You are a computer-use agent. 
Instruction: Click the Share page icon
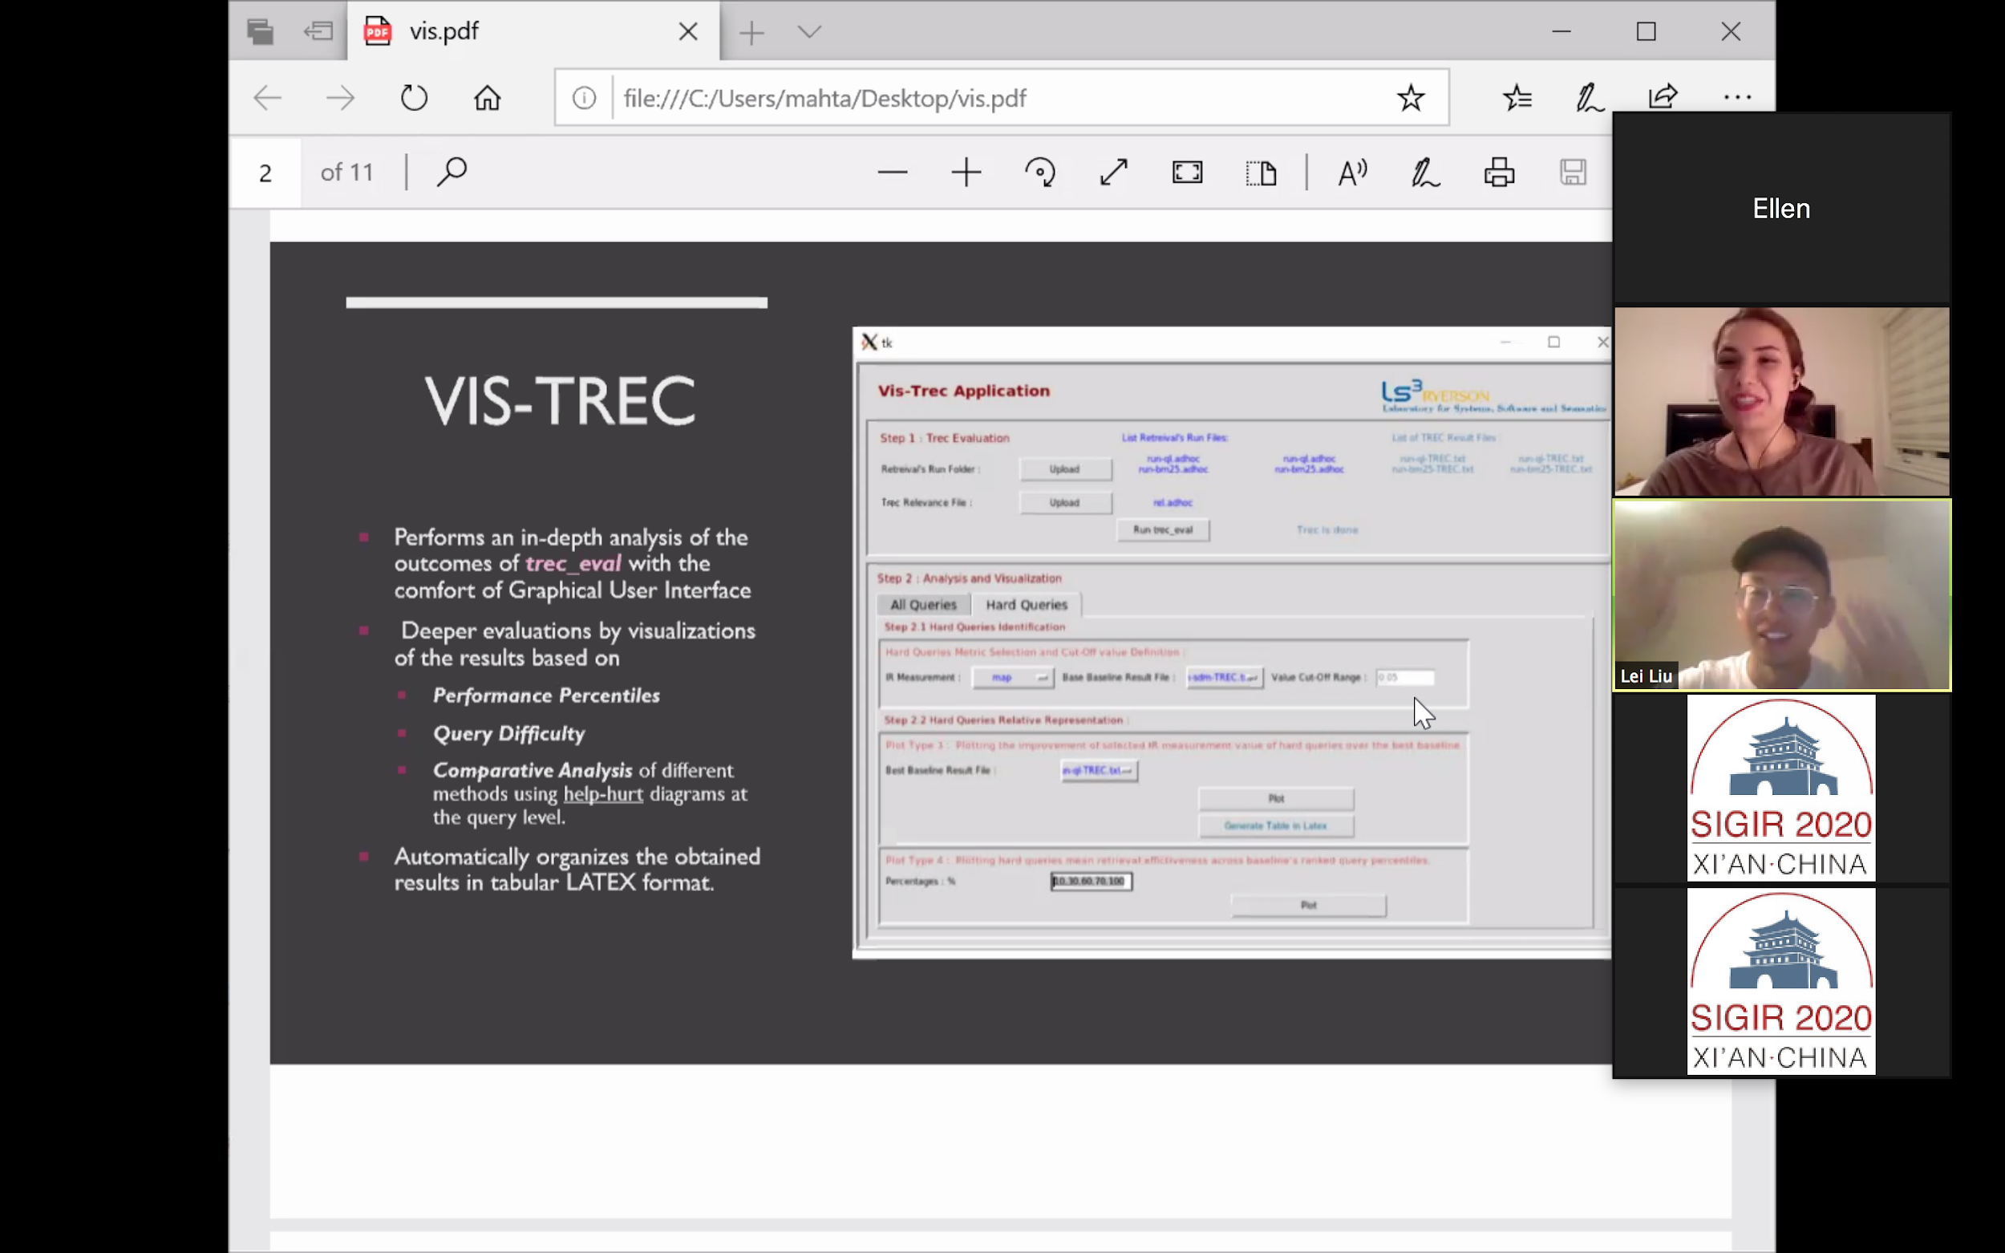[x=1662, y=99]
